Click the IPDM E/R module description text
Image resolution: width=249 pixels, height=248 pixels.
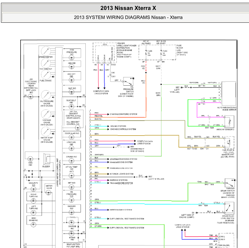click(126, 50)
